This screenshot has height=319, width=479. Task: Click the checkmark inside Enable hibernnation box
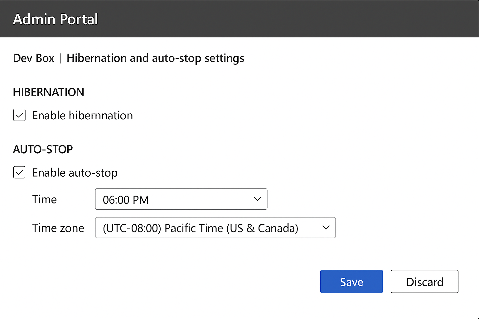(x=19, y=115)
